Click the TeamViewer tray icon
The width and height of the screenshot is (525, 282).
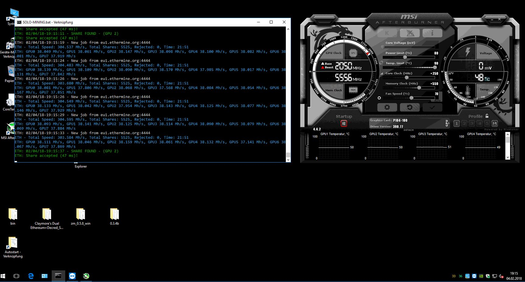474,276
